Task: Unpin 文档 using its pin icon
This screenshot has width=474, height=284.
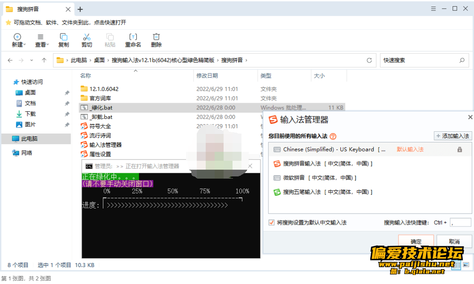Action: pyautogui.click(x=67, y=103)
